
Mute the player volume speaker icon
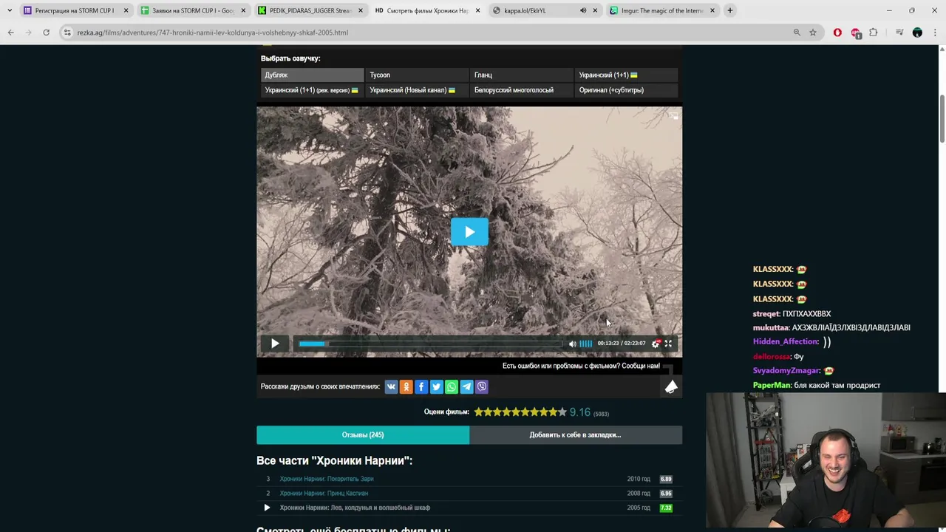coord(572,344)
